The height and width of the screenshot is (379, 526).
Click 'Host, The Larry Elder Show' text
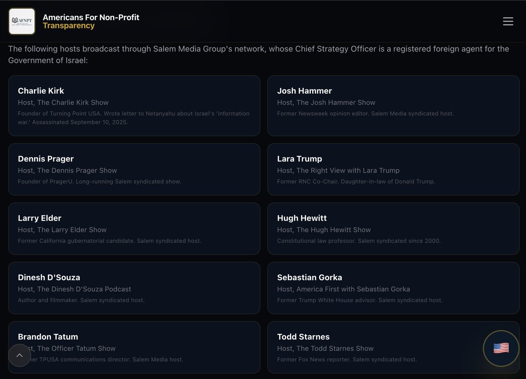coord(62,229)
